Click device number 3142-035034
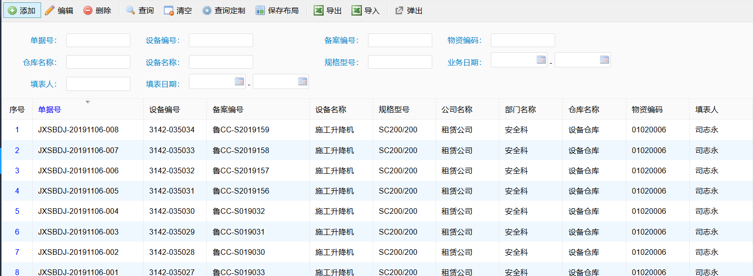Screen dimensions: 753x276 click(172, 130)
